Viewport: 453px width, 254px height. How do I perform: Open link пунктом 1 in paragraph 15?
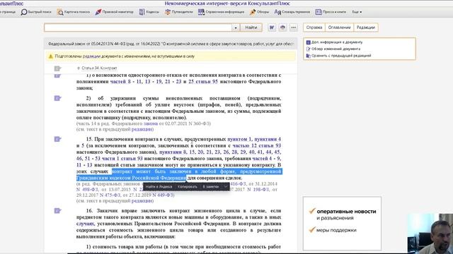(239, 139)
